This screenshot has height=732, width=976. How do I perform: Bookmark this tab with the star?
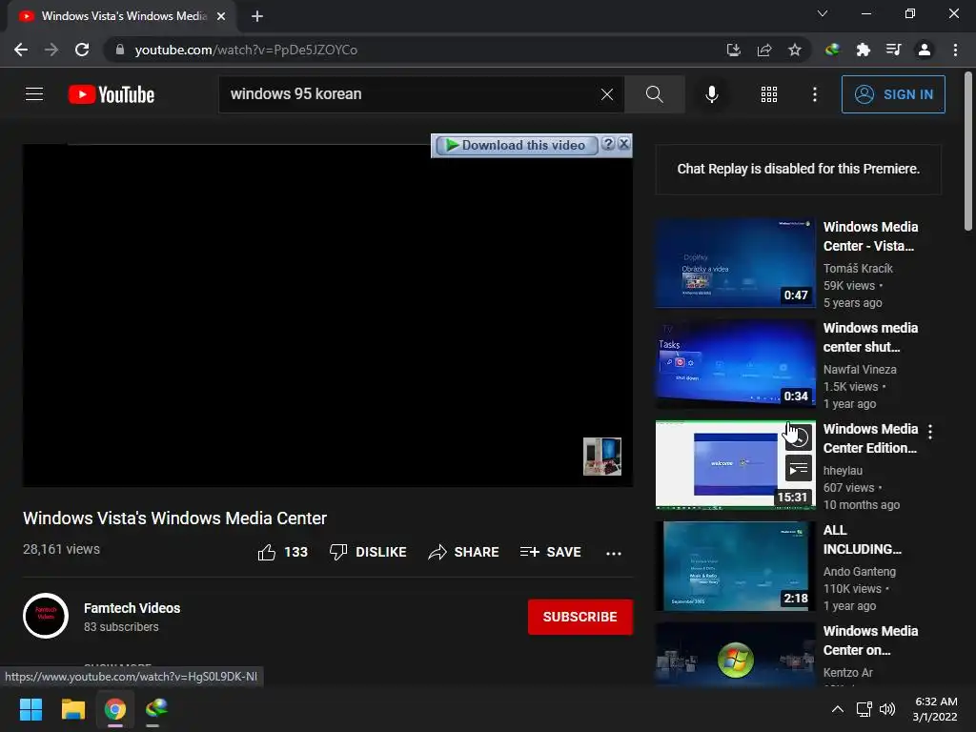(x=795, y=50)
